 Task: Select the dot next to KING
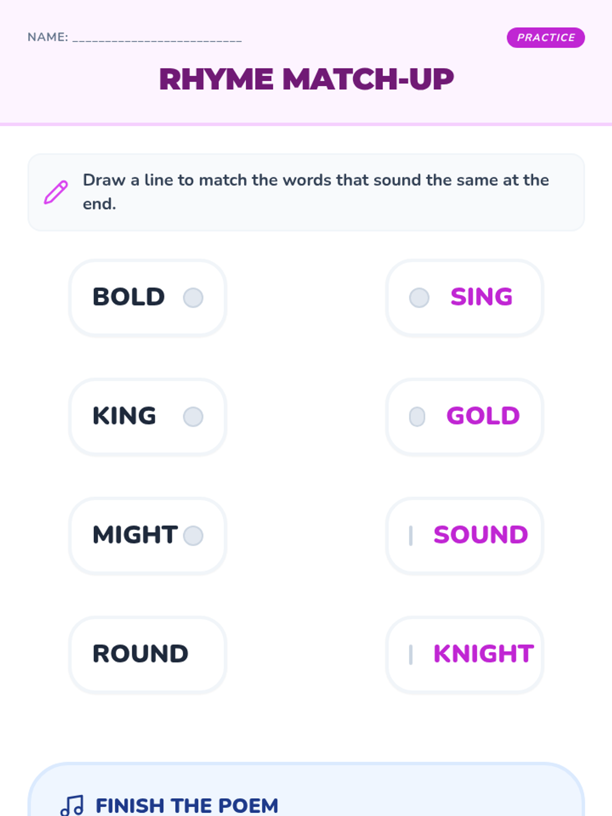[193, 417]
